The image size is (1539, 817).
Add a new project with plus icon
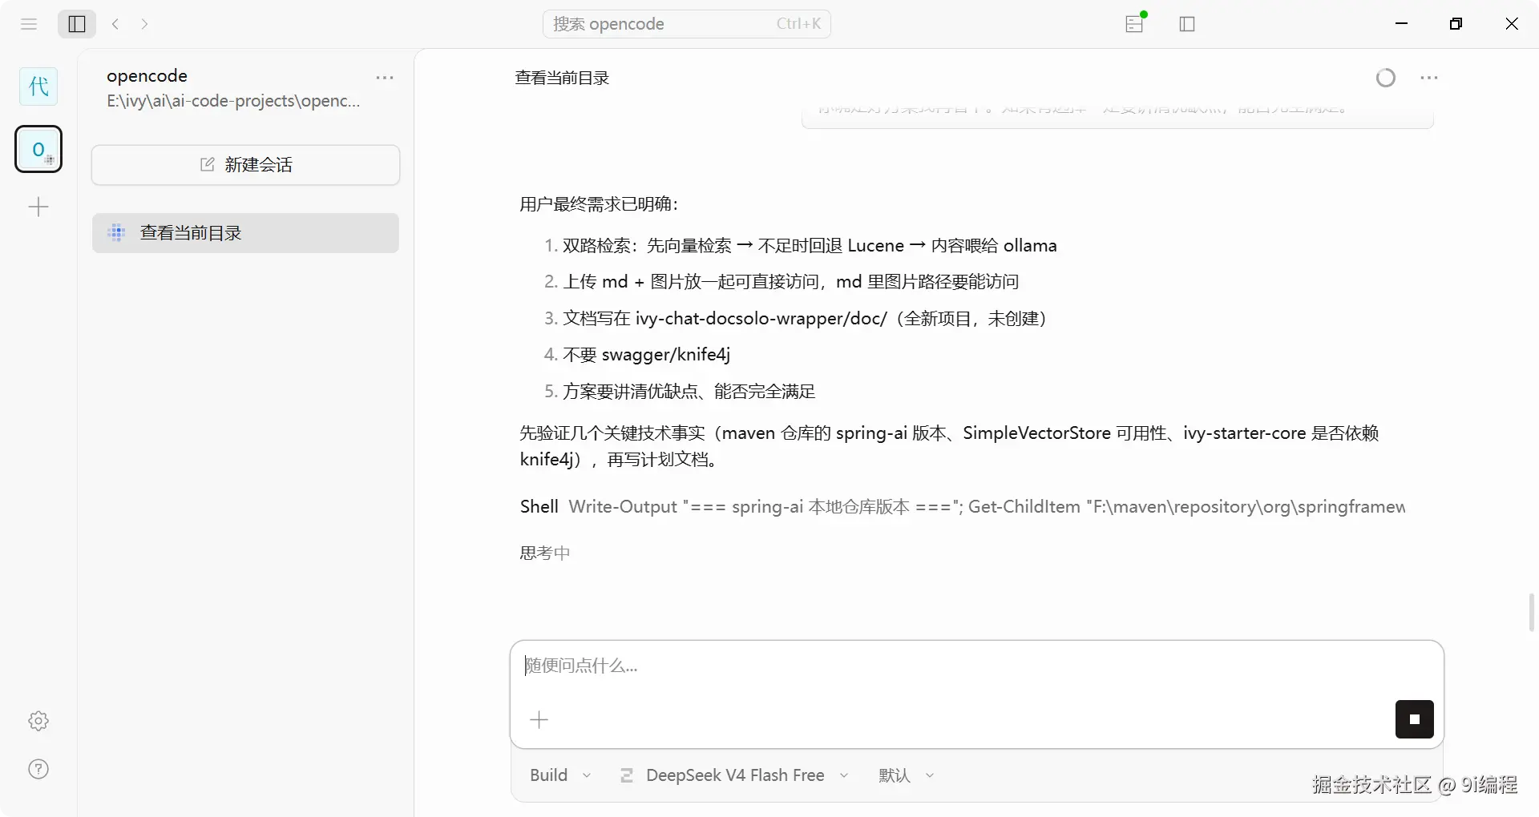(38, 207)
